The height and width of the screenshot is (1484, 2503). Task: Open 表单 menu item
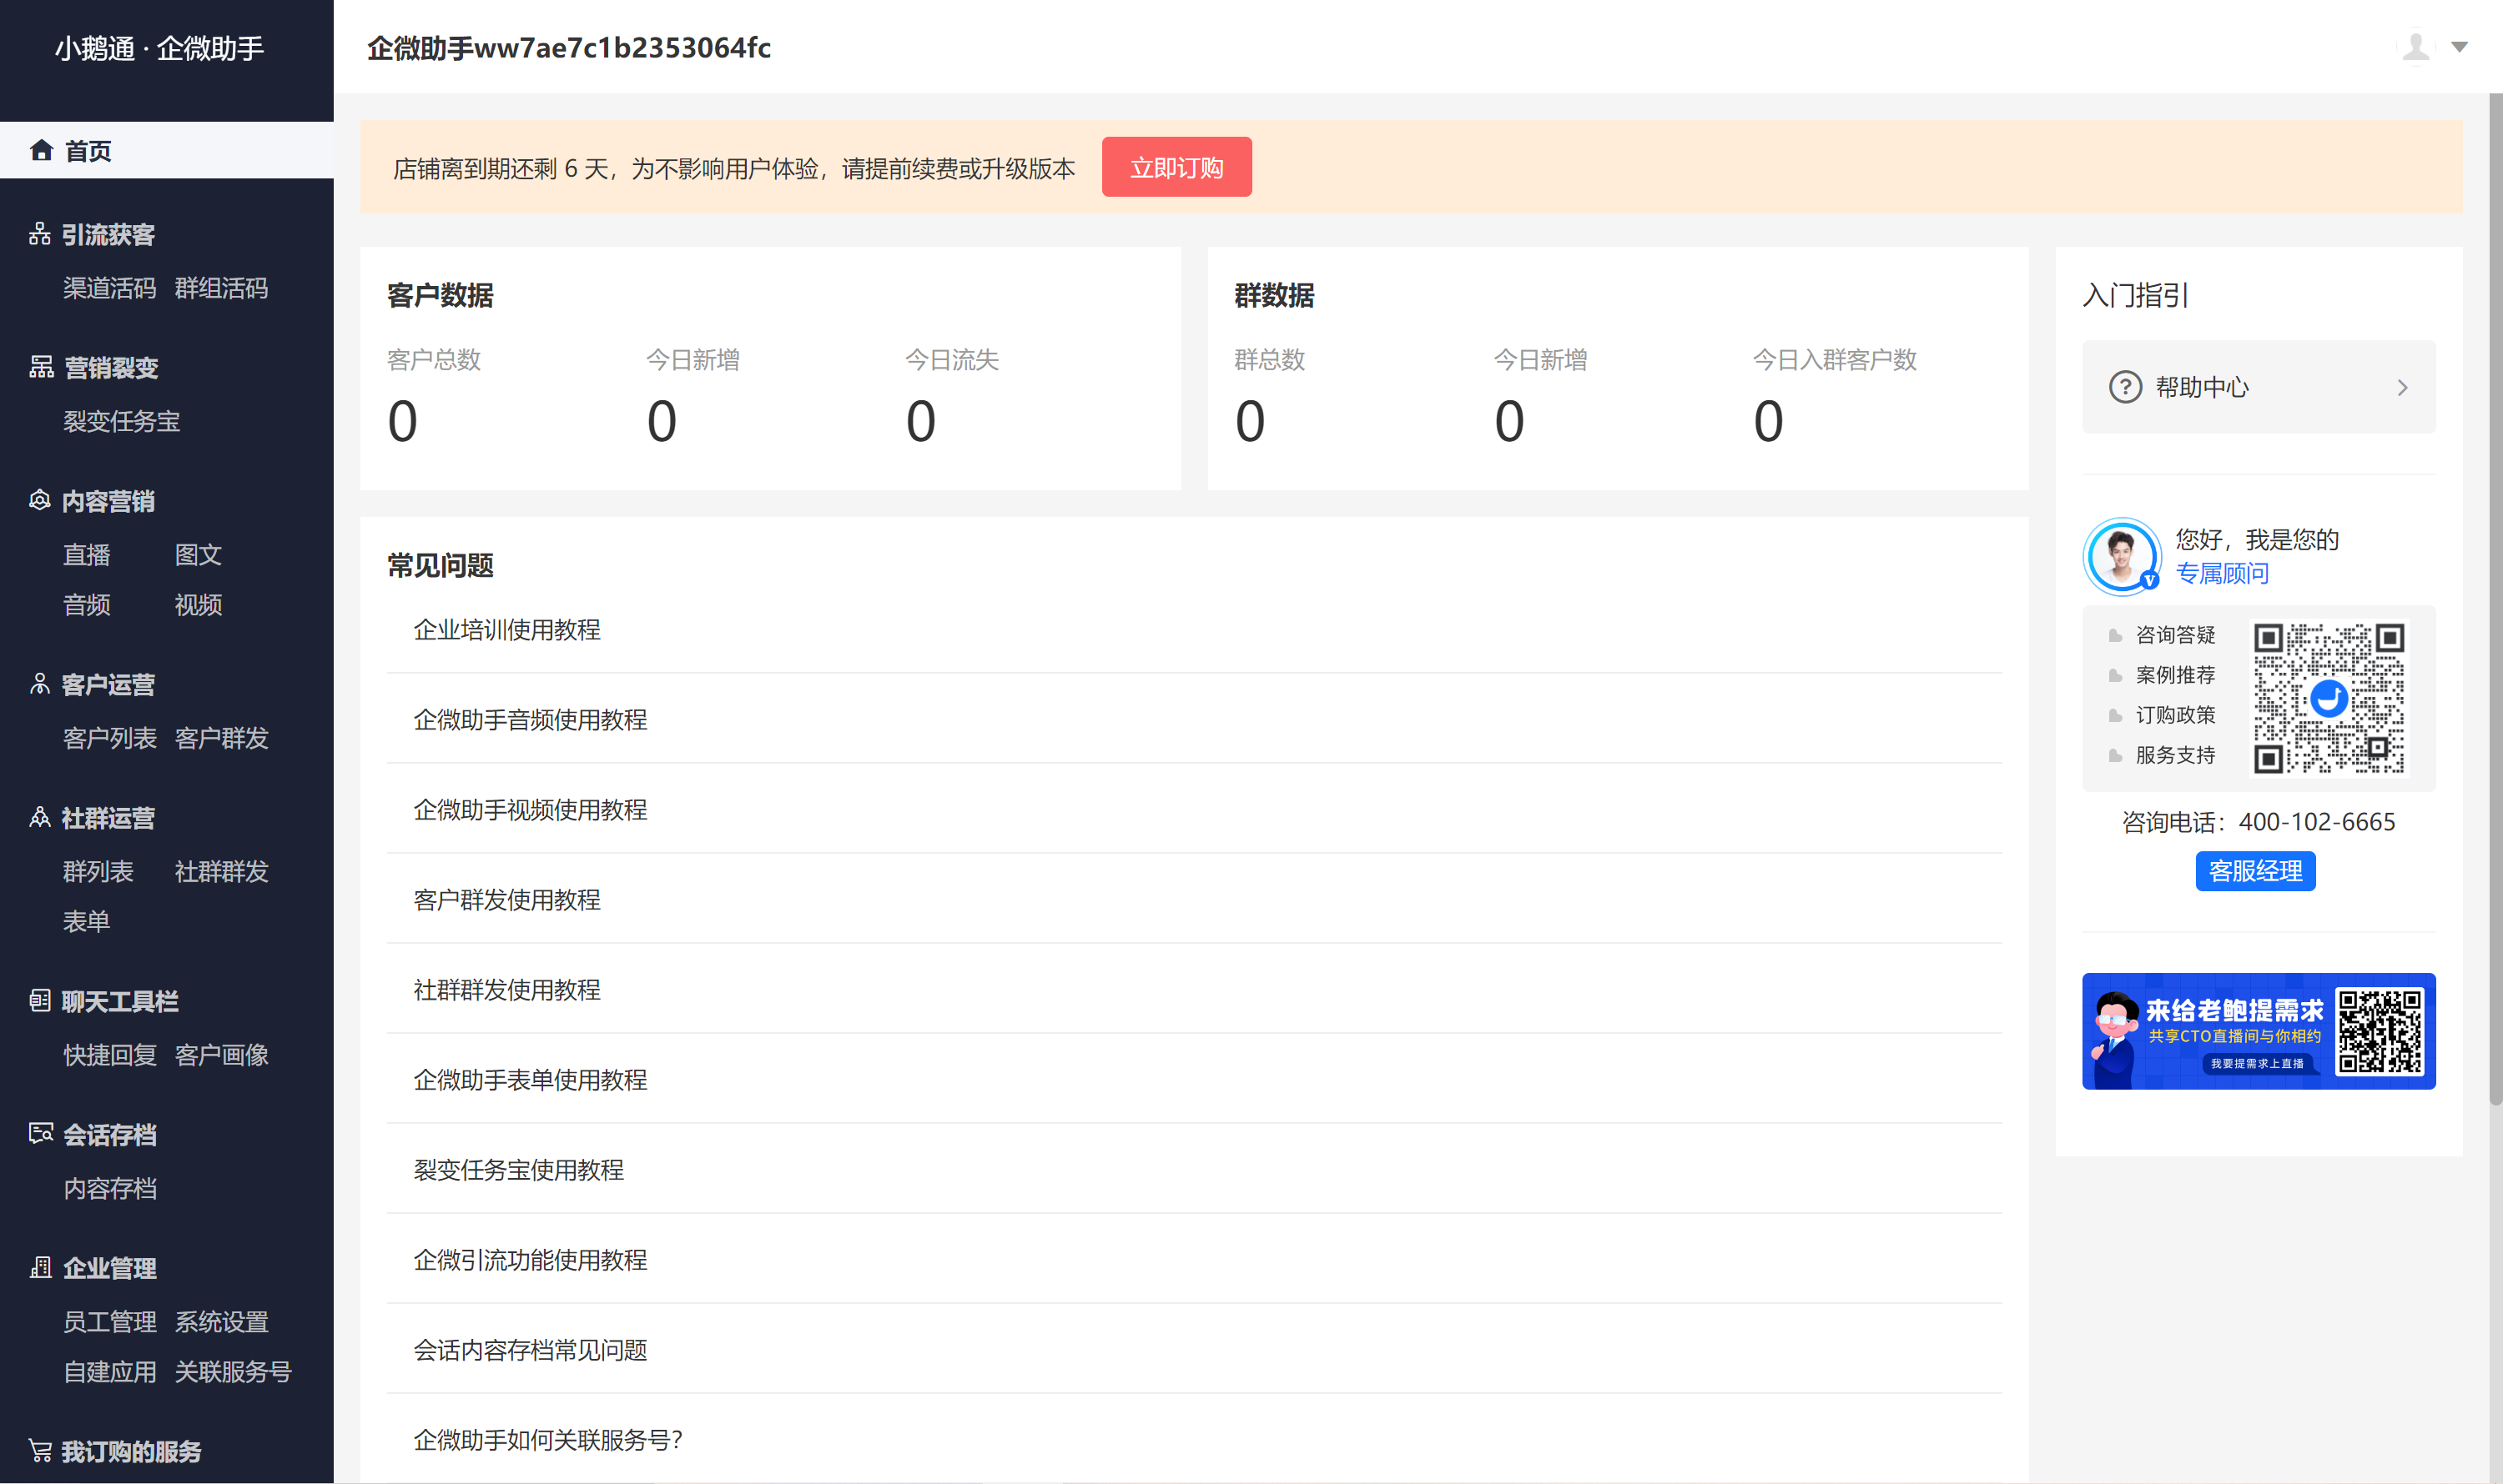point(86,921)
